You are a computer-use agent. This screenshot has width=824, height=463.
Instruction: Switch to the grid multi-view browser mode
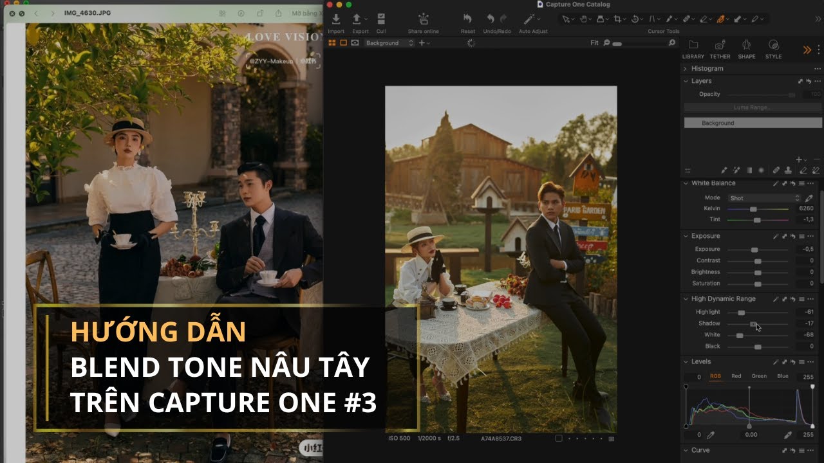pos(332,43)
